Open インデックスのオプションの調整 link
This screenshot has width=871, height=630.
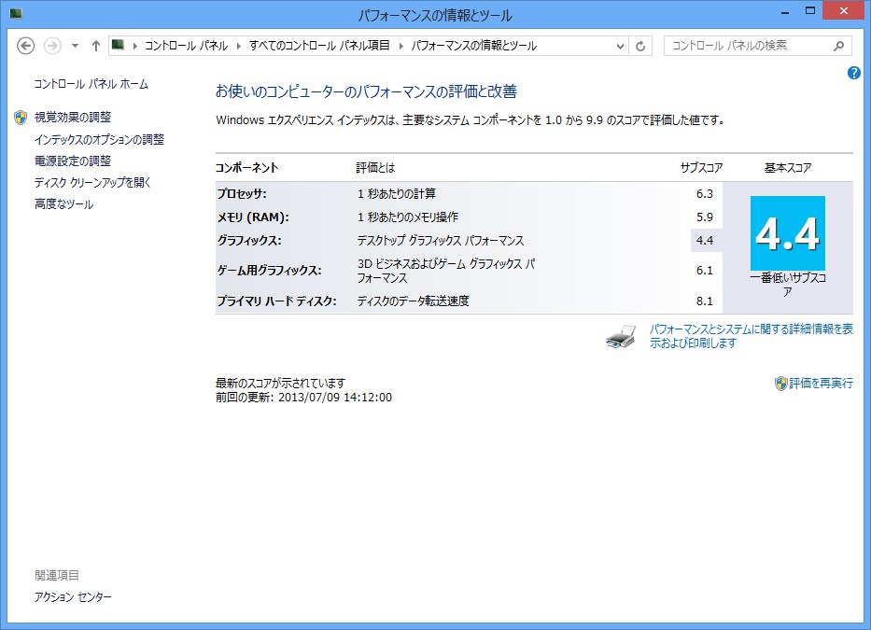100,139
